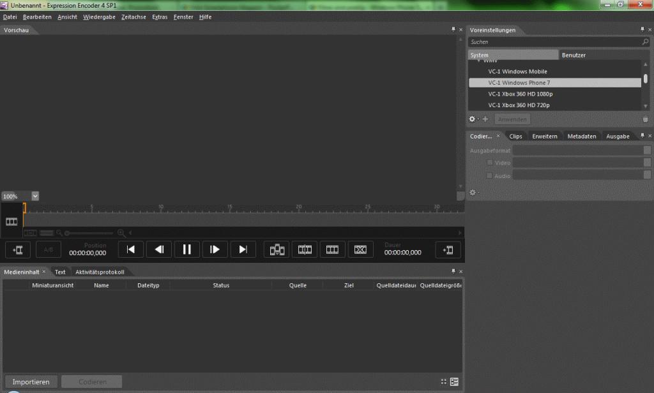Click the Importieren button
Viewport: 654px width, 393px height.
click(31, 382)
